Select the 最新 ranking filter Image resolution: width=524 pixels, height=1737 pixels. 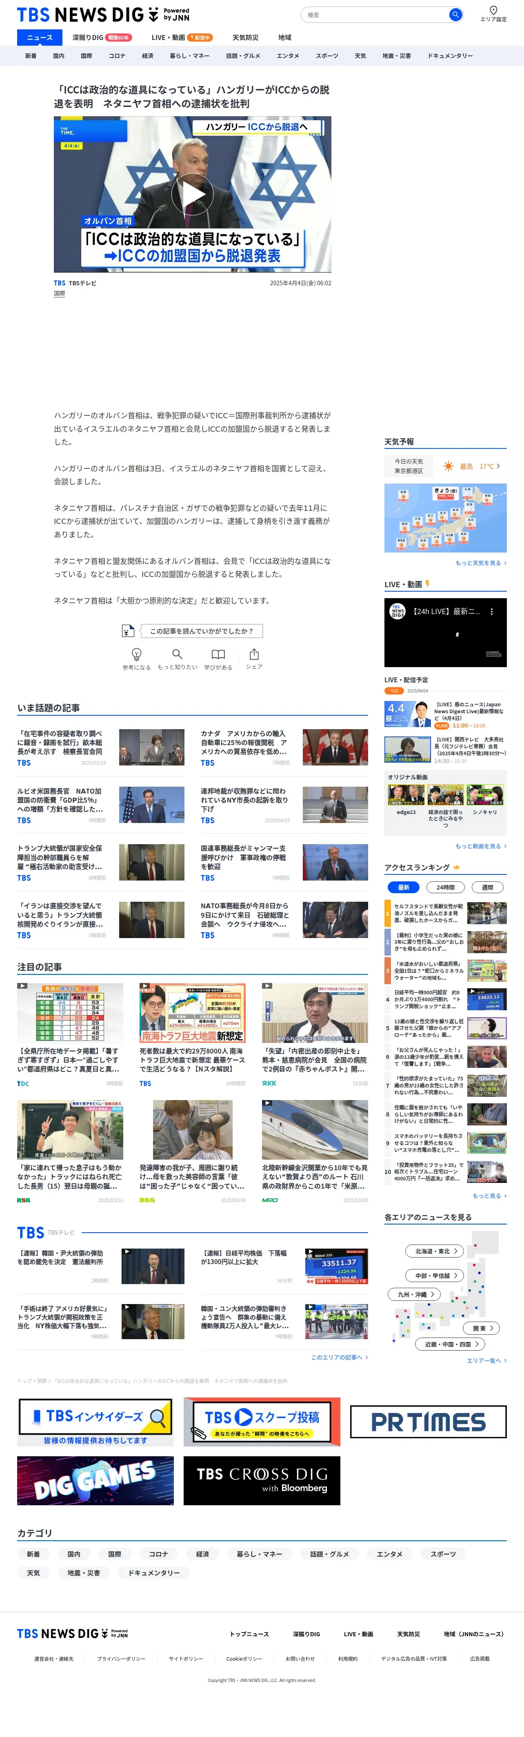point(403,887)
